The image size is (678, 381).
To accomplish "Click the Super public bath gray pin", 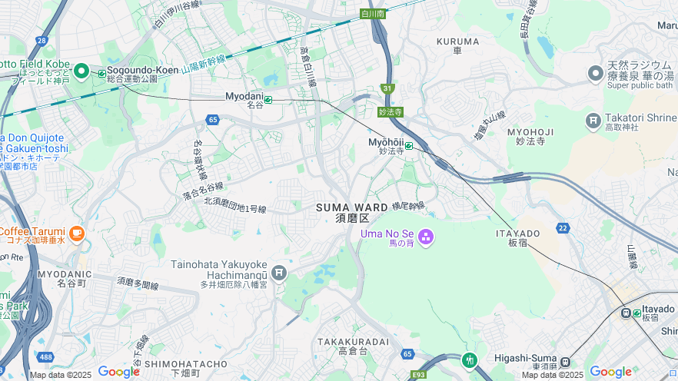I will [x=596, y=74].
